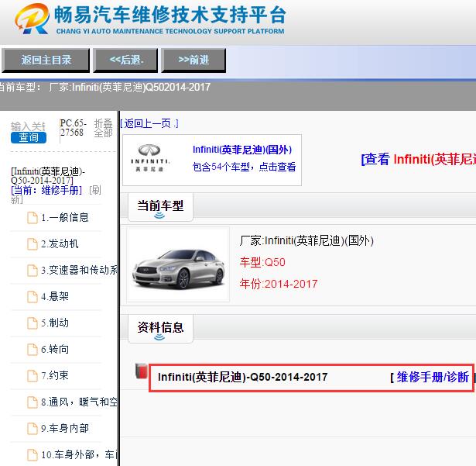Click the page icon beside 7.约束
The height and width of the screenshot is (466, 476).
33,375
